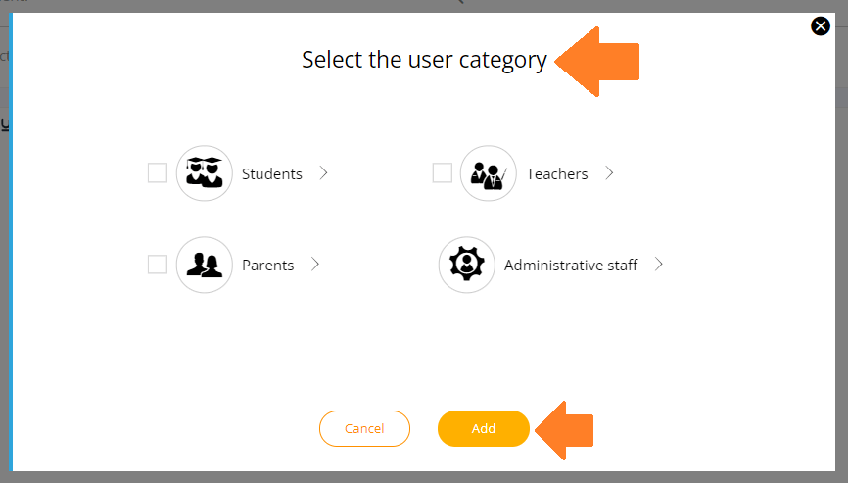Click the Cancel button

point(364,428)
